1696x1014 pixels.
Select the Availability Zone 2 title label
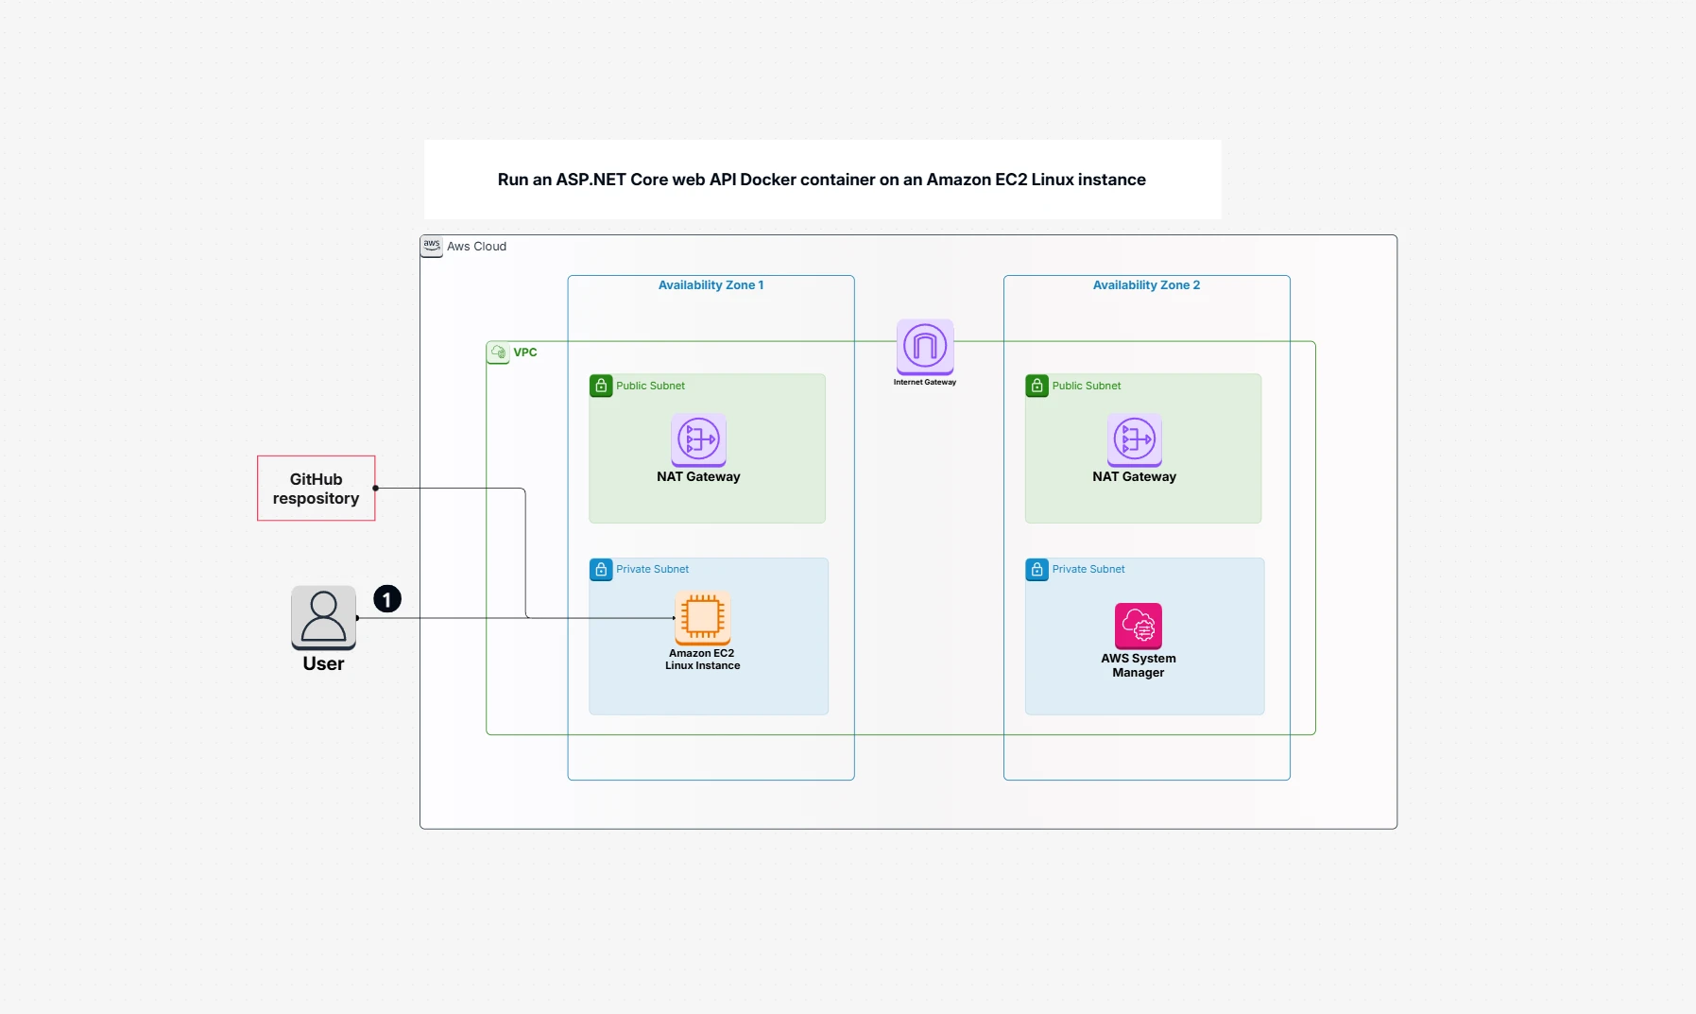(1147, 284)
